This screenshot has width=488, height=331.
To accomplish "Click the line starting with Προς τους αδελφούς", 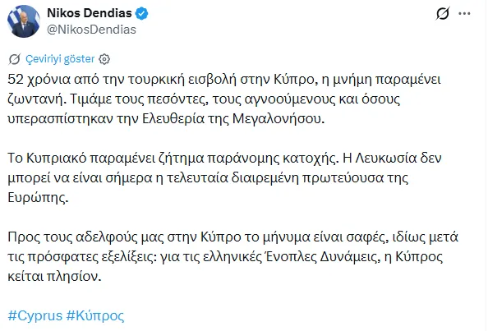I will tap(232, 237).
